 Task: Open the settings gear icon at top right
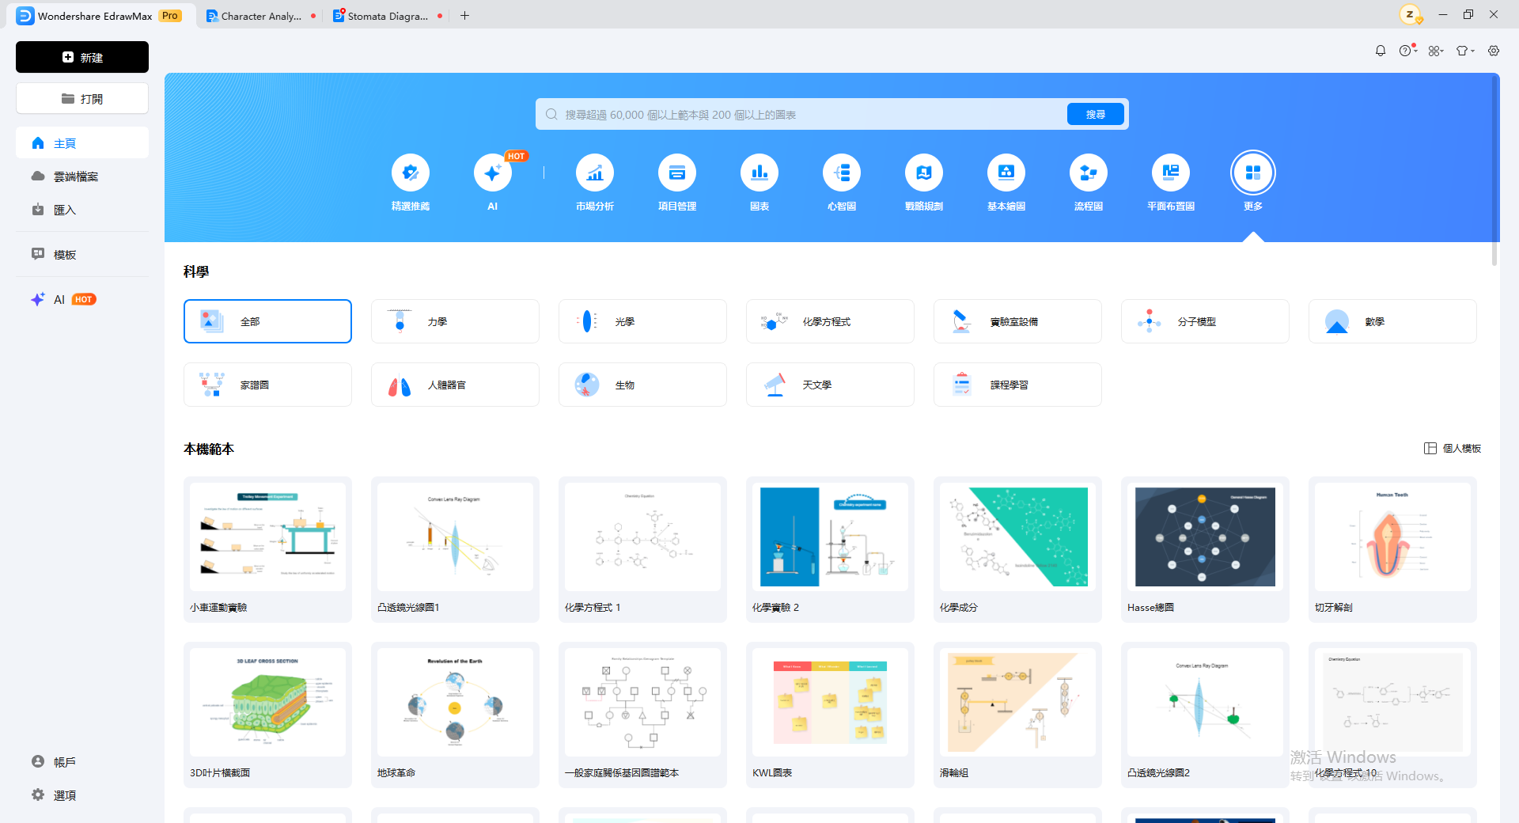pyautogui.click(x=1494, y=51)
